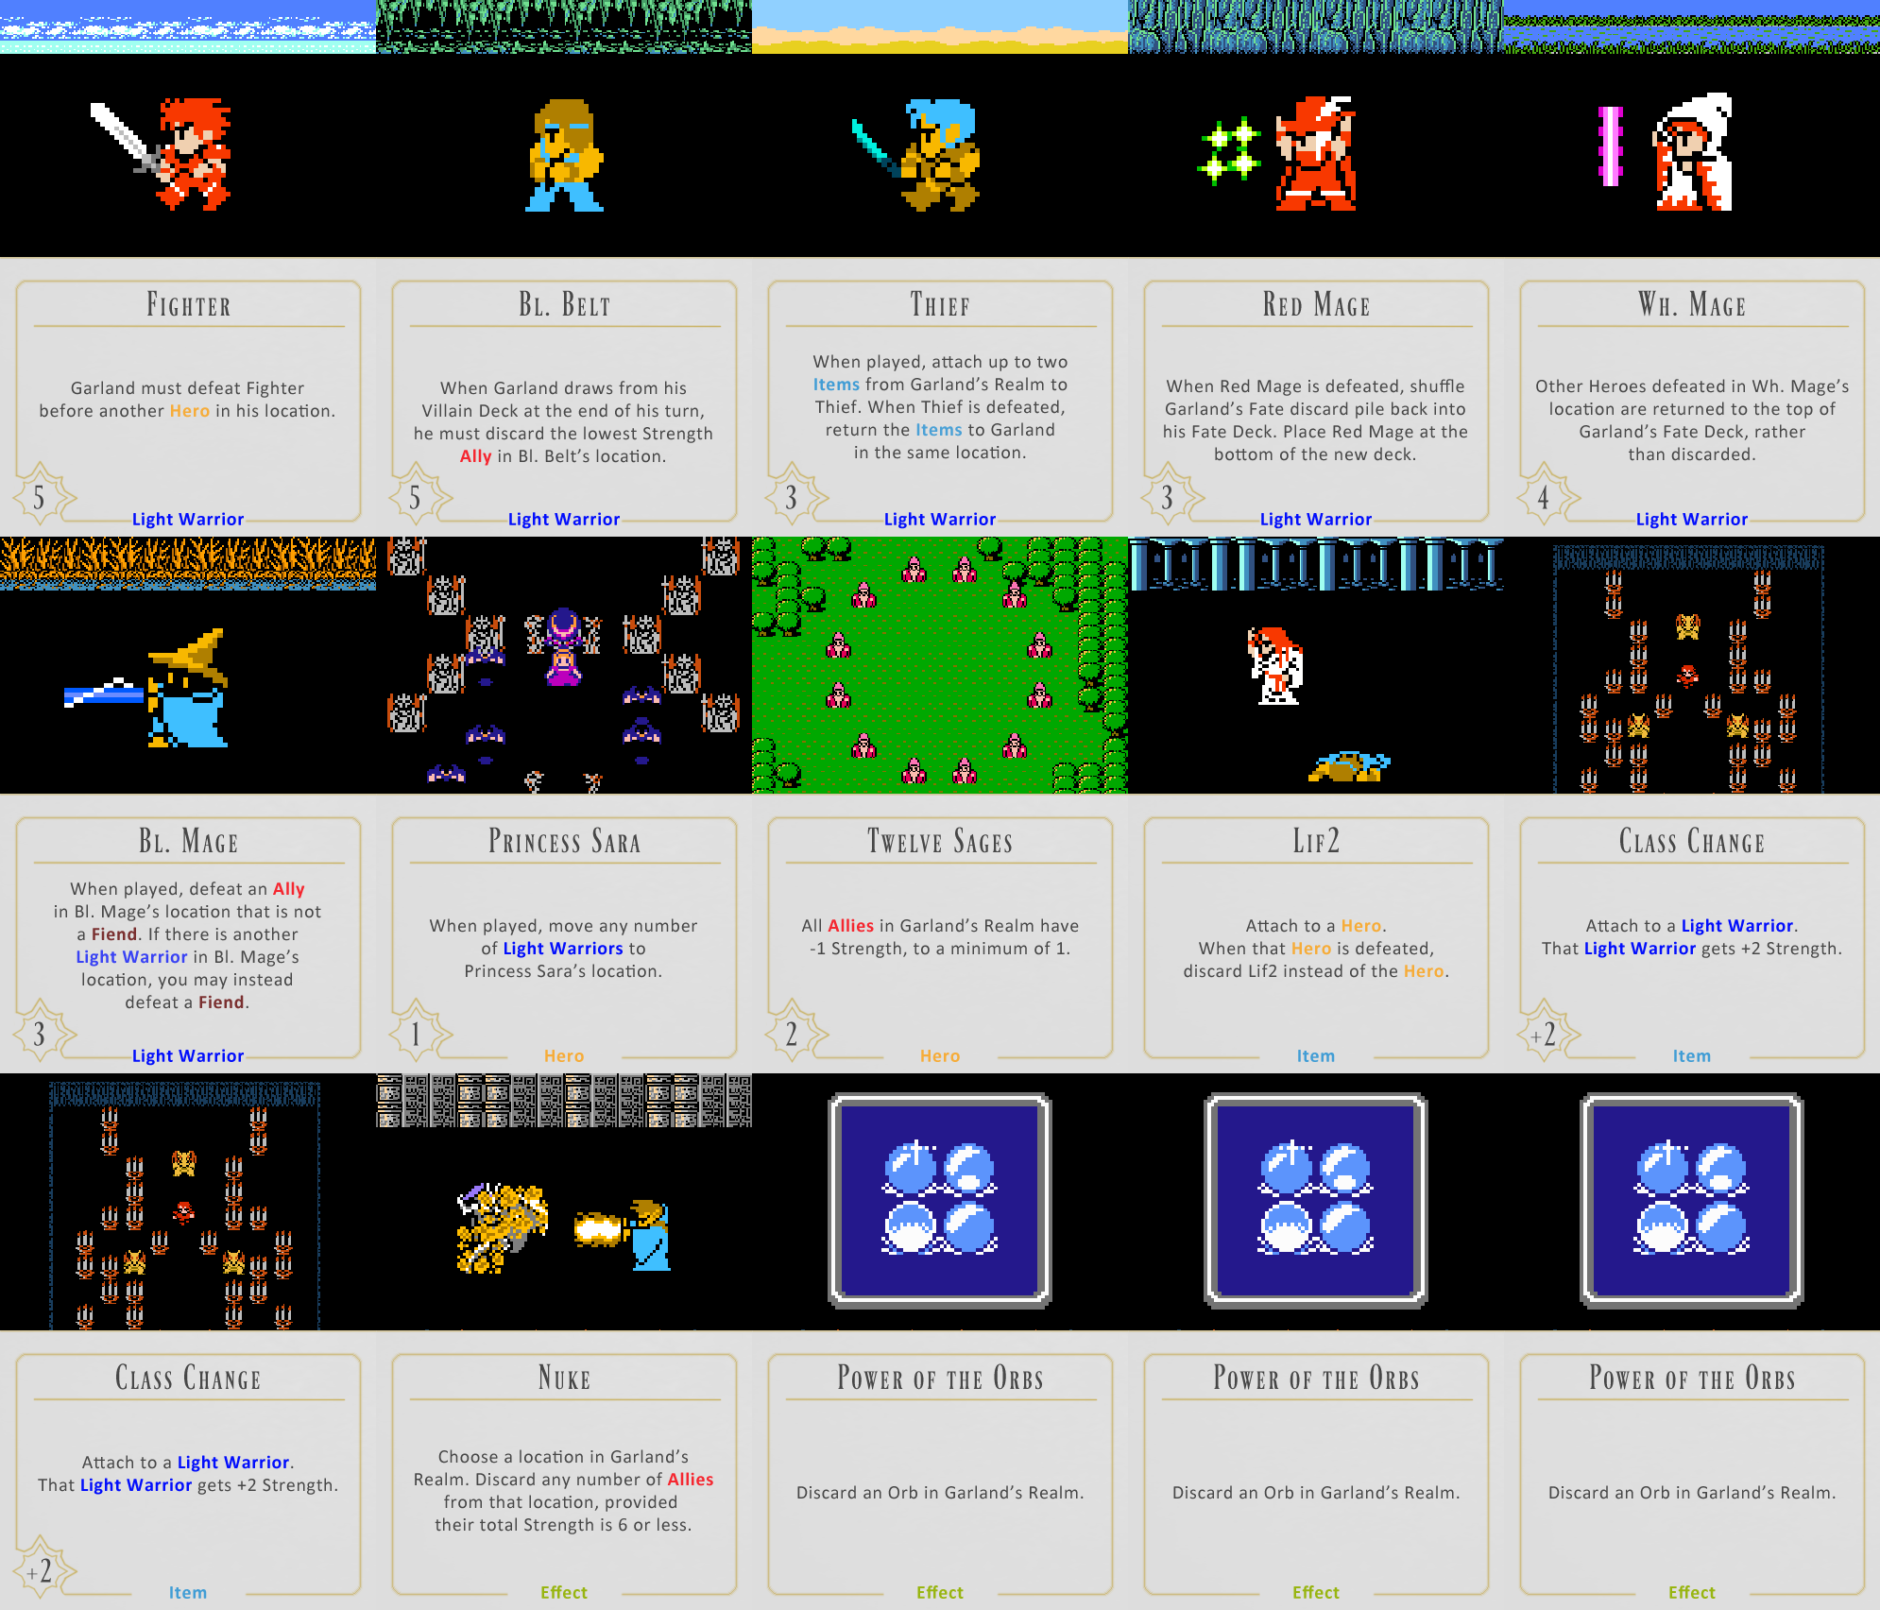Click the Item label under Lif2
1880x1610 pixels.
[x=1315, y=1055]
